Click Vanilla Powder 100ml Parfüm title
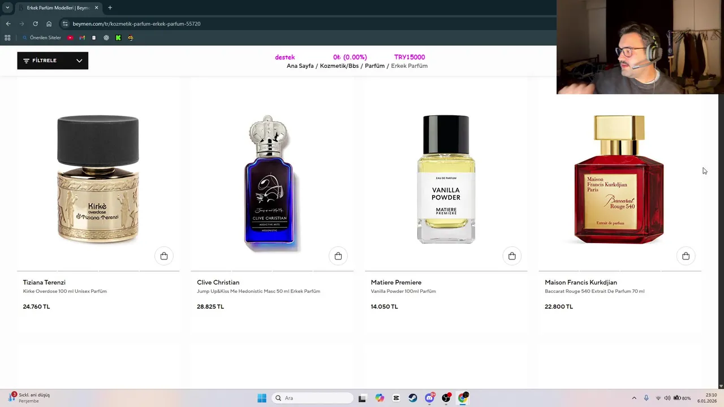Image resolution: width=724 pixels, height=407 pixels. (403, 291)
